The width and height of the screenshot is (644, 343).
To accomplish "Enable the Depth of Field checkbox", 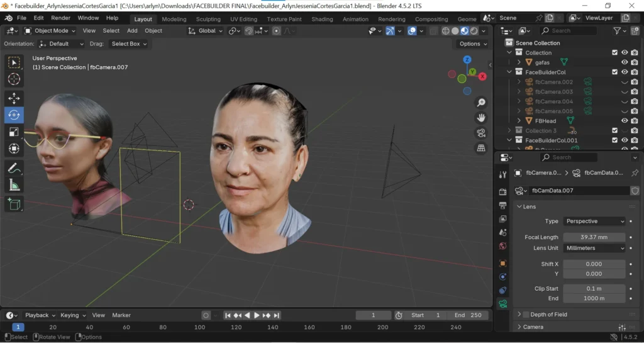I will 526,315.
